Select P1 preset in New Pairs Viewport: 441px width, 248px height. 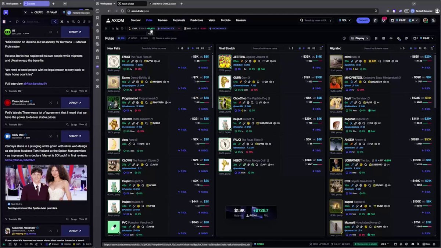pyautogui.click(x=193, y=48)
